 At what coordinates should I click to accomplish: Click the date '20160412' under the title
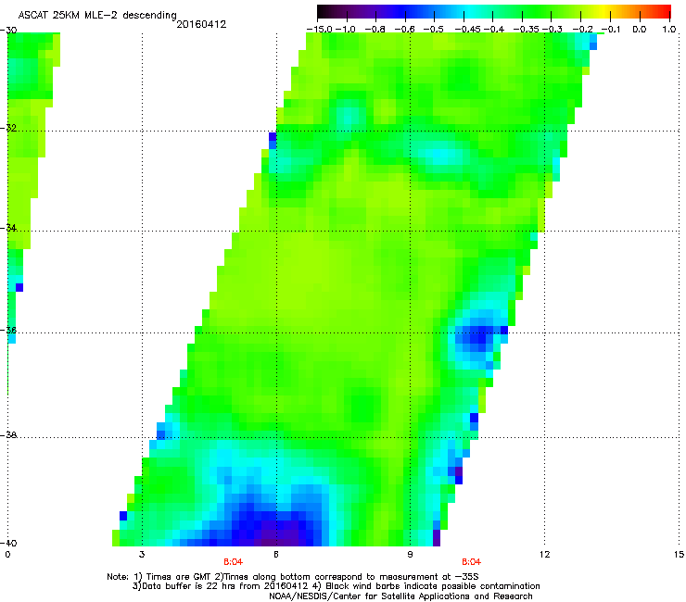click(x=201, y=24)
